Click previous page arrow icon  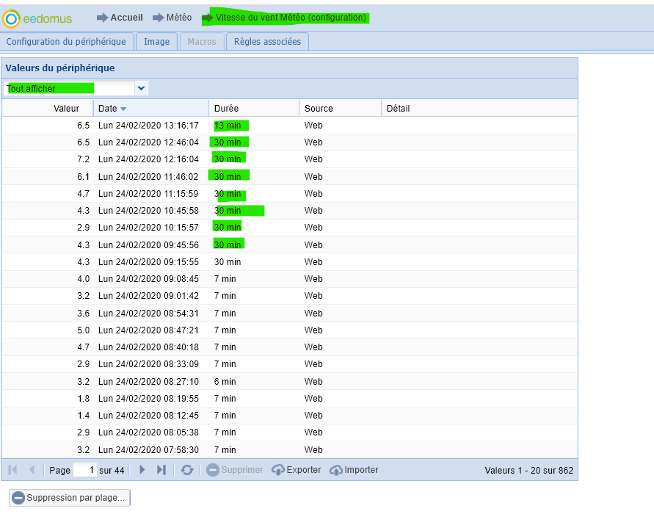click(x=32, y=470)
